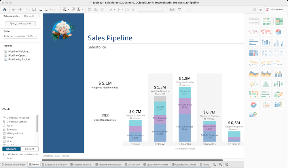
Task: Click the Save workbook icon
Action: 34,9
